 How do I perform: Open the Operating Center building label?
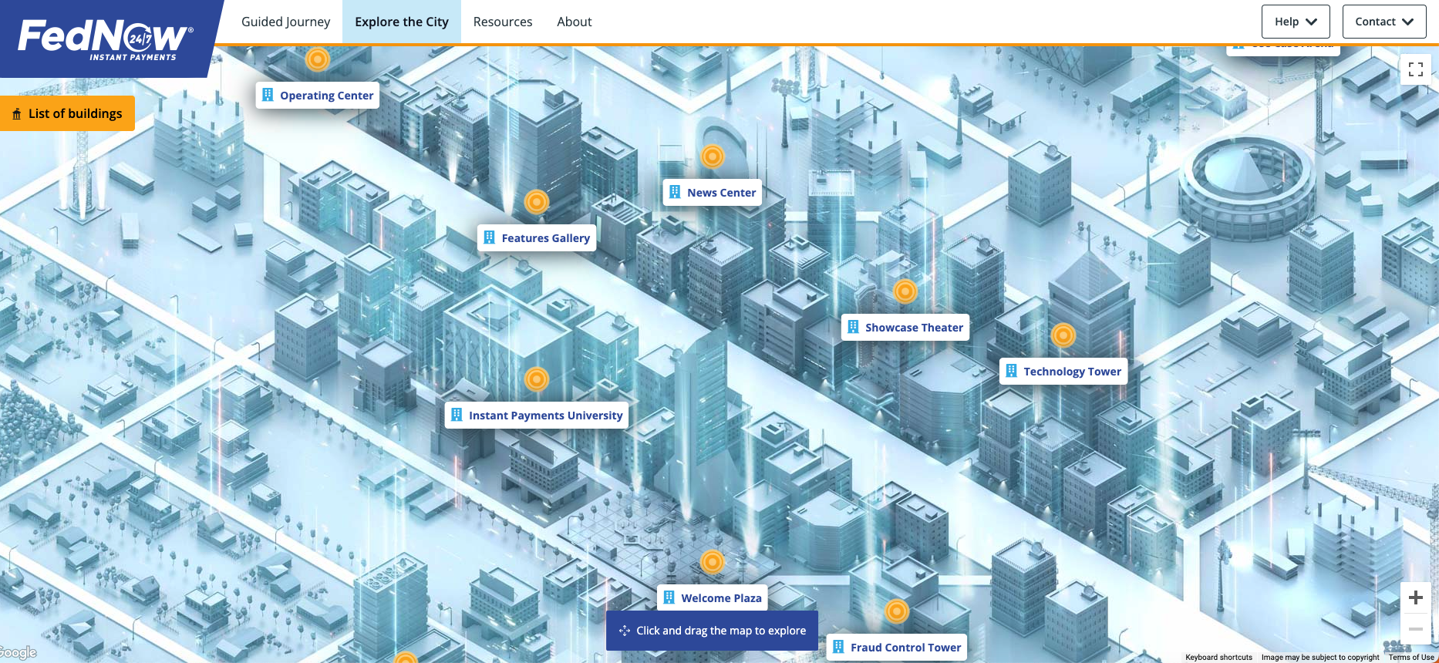(x=318, y=96)
